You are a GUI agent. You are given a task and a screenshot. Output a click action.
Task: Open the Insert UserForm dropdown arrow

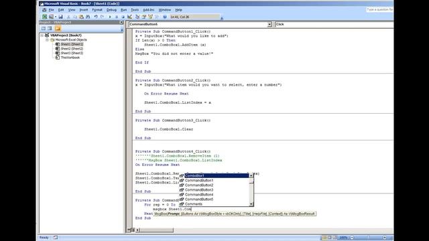56,17
